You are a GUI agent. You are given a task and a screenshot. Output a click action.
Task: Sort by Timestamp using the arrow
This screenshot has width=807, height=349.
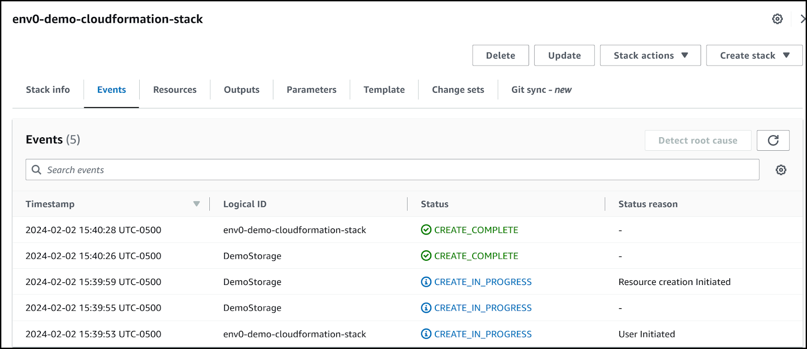coord(197,204)
